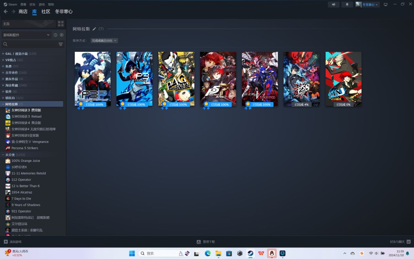Toggle the grid view icon beside 主页
Screen dimensions: 414x259
(61, 24)
